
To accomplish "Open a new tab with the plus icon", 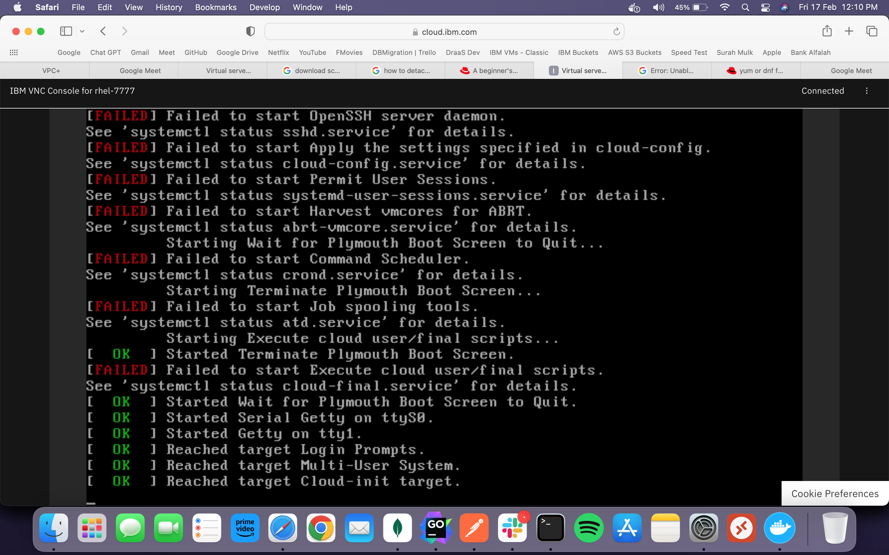I will tap(849, 31).
